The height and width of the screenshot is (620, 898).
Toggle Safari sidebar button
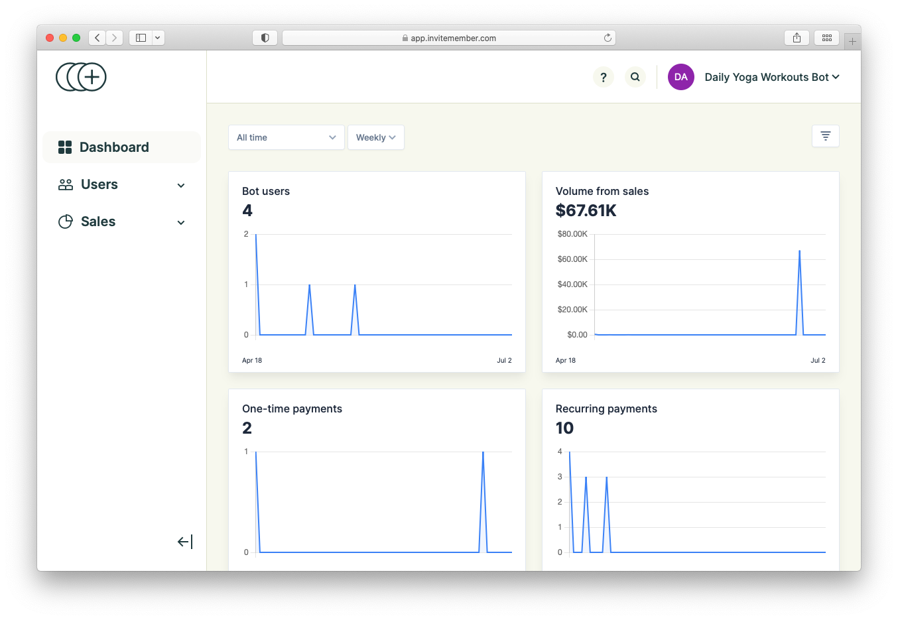coord(141,38)
